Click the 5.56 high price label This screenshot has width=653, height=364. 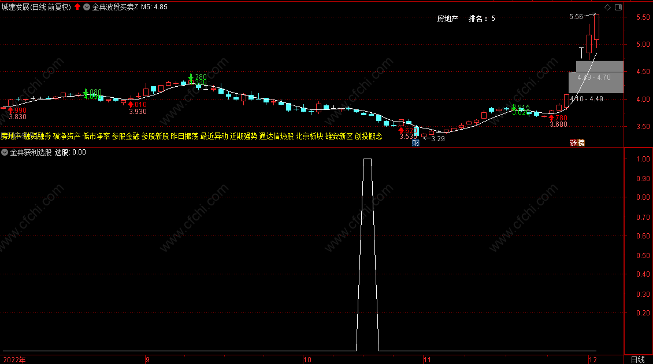pyautogui.click(x=576, y=17)
